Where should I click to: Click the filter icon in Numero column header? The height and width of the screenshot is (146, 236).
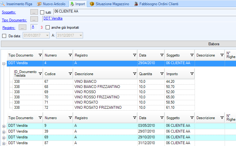pyautogui.click(x=70, y=55)
